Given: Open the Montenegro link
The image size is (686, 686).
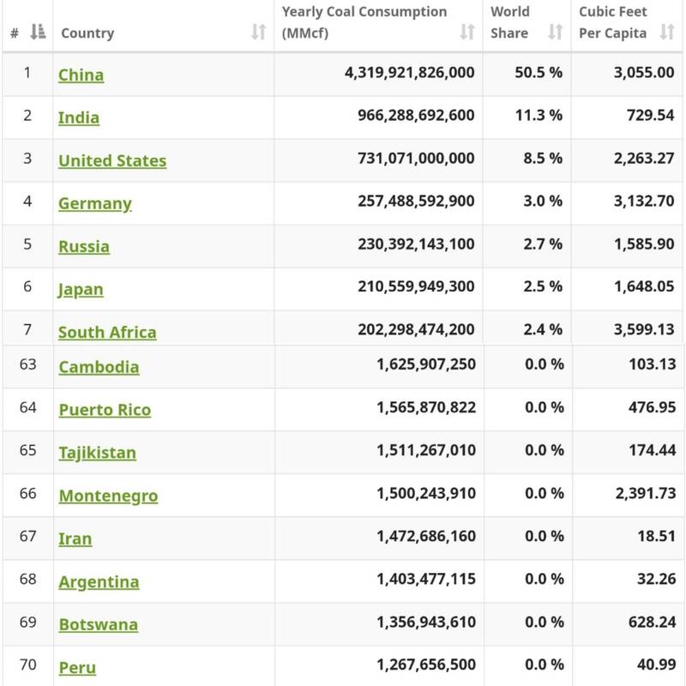Looking at the screenshot, I should pos(108,496).
